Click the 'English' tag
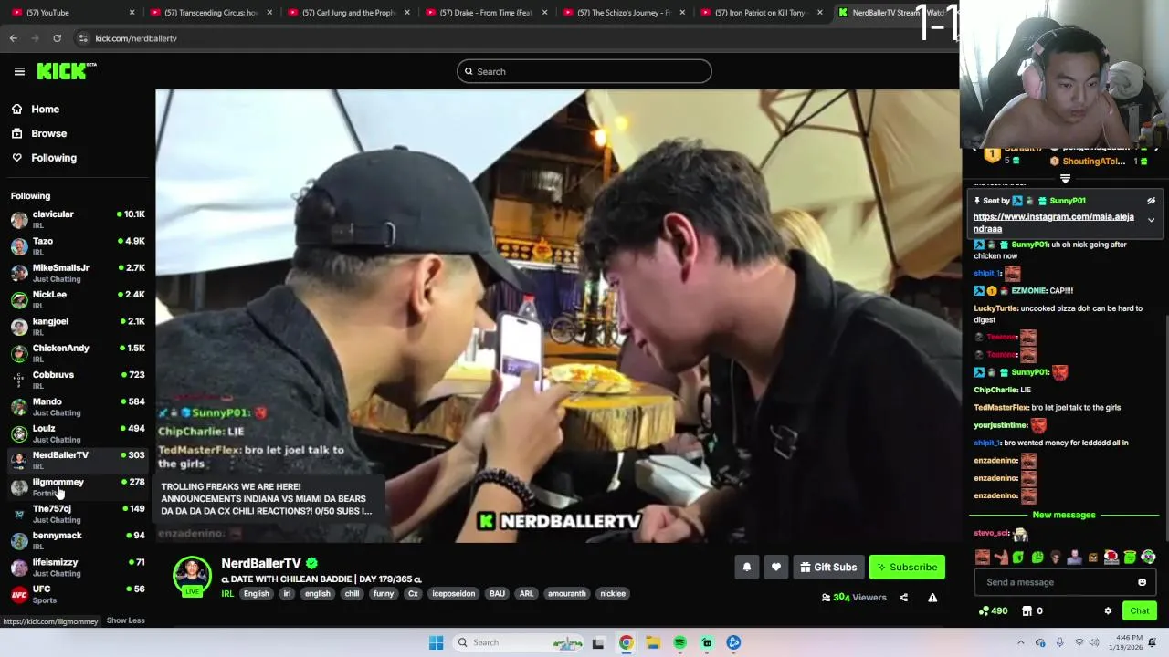1169x657 pixels. [257, 593]
